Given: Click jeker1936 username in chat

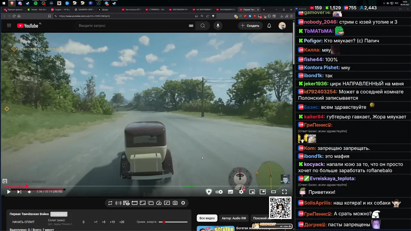Looking at the screenshot, I should pyautogui.click(x=316, y=84).
